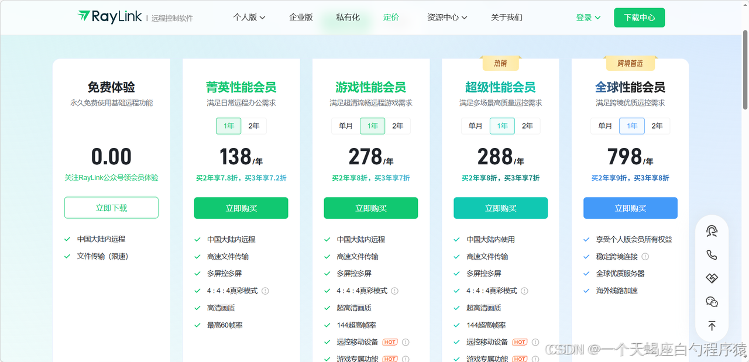Open the coupon icon in the floating sidebar
The height and width of the screenshot is (362, 749).
pos(712,278)
